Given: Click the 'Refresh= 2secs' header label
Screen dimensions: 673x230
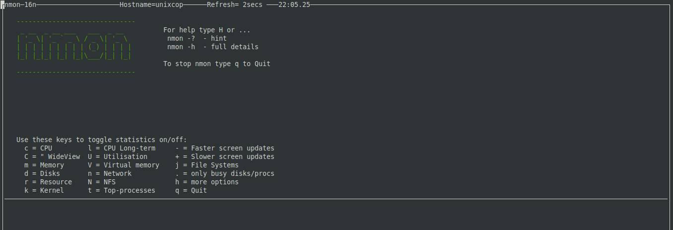Looking at the screenshot, I should (235, 4).
